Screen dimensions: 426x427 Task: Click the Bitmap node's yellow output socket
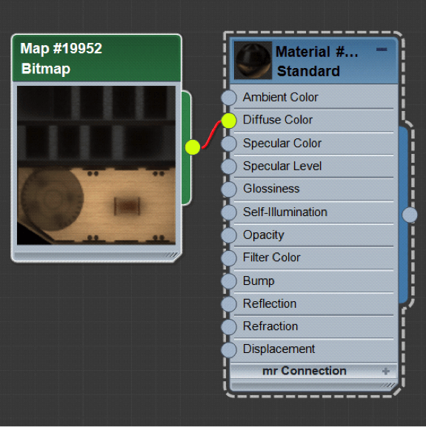point(193,147)
